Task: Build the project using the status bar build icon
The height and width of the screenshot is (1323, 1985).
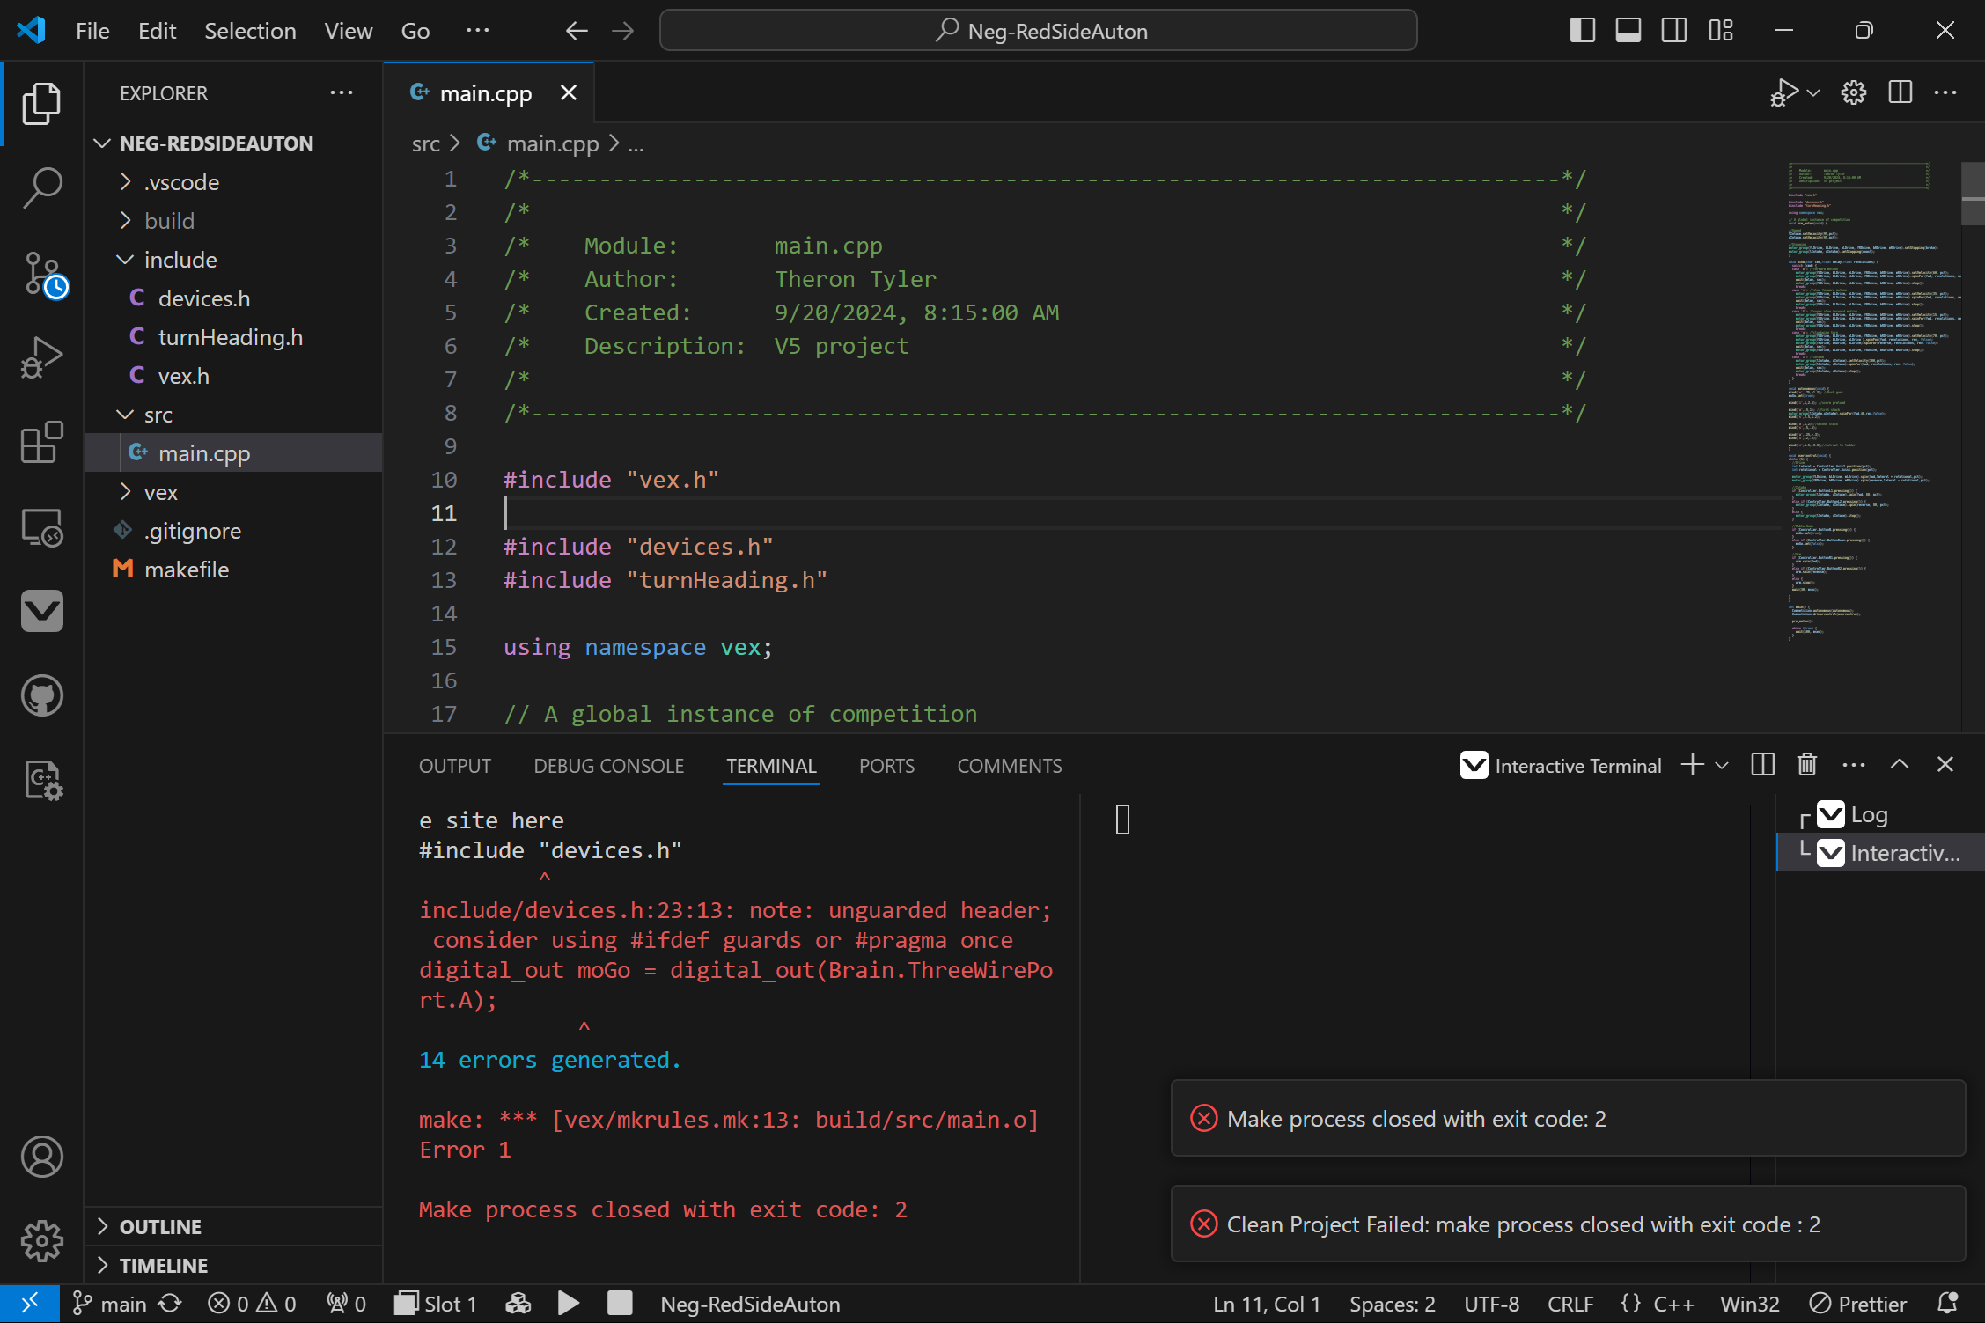Action: [x=518, y=1304]
